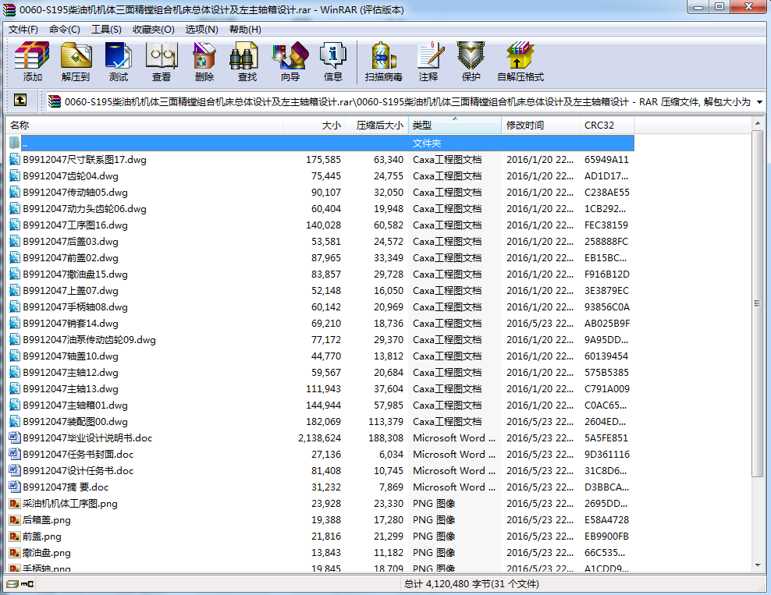The width and height of the screenshot is (771, 595).
Task: Select file B9912047主轴13.dwg
Action: pos(70,388)
